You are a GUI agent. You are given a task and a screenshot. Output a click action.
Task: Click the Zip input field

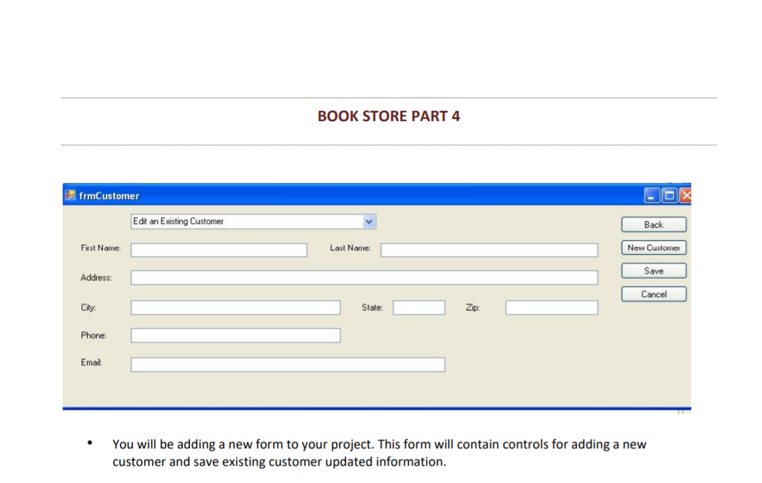click(551, 307)
